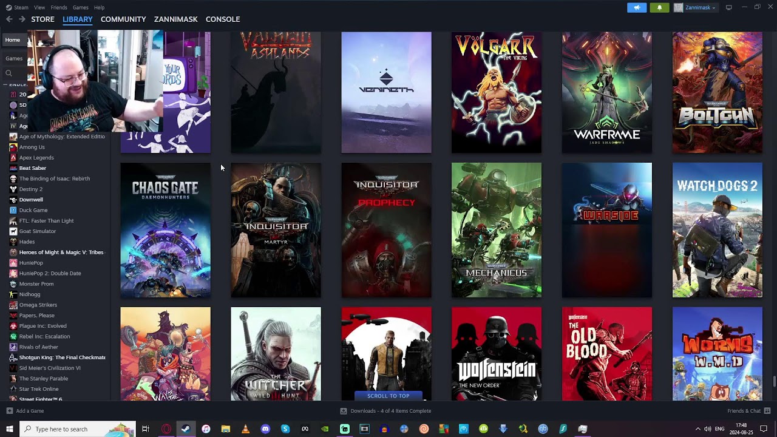Open the Wolfenstein The New Order cover

[x=497, y=354]
